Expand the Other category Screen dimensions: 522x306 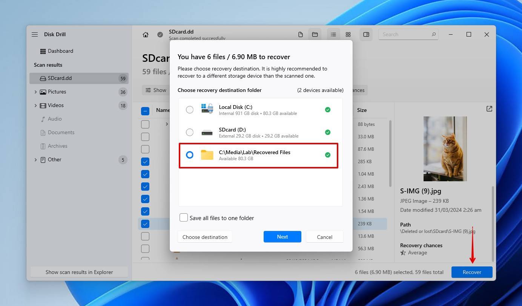35,159
